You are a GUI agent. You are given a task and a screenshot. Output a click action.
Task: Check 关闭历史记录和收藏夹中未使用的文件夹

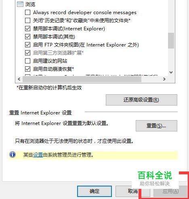27,21
